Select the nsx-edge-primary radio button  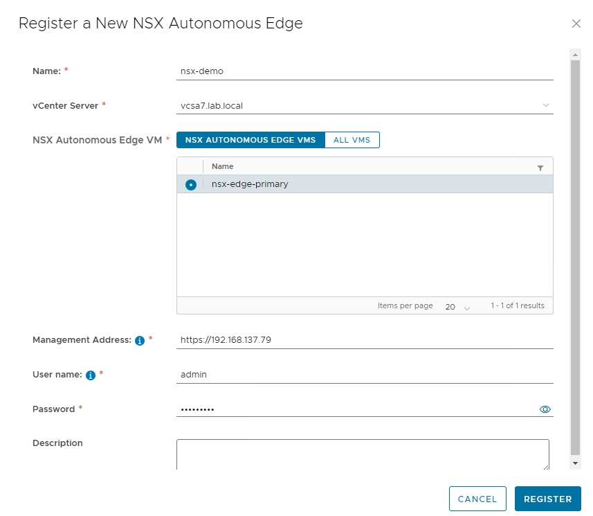190,185
